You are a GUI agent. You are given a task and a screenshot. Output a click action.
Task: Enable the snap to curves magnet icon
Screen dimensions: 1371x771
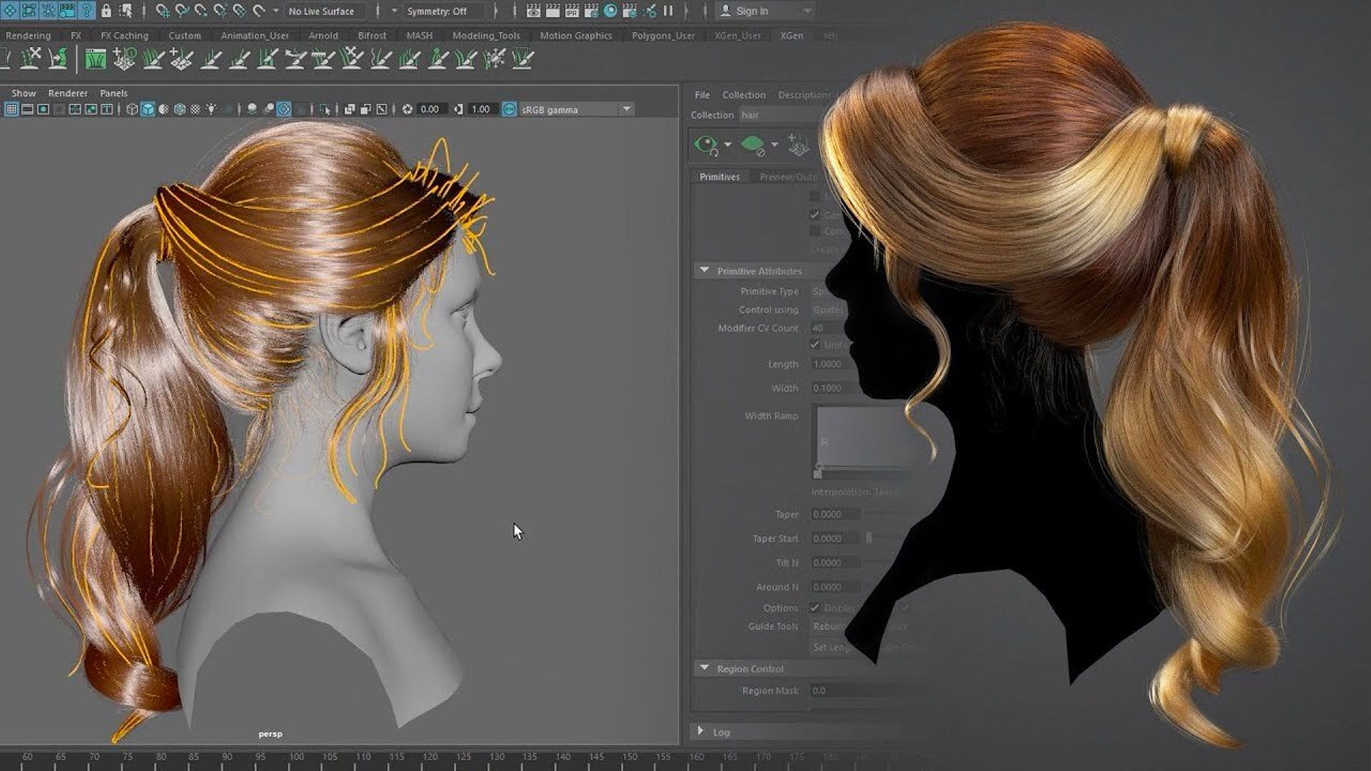(x=181, y=11)
